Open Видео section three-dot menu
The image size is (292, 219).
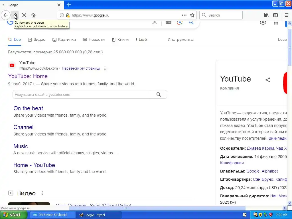point(42,193)
